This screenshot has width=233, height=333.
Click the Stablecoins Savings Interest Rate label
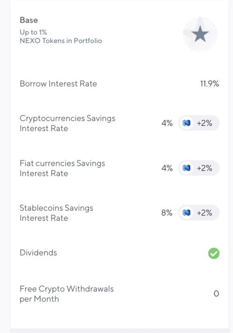56,213
